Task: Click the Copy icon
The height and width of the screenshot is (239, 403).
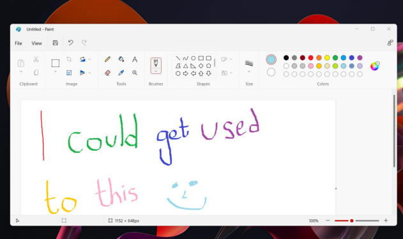Action: click(x=36, y=73)
